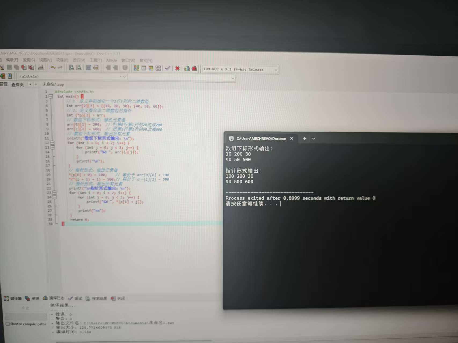
Task: Click the Compile & Run toolbar icon
Action: (151, 68)
